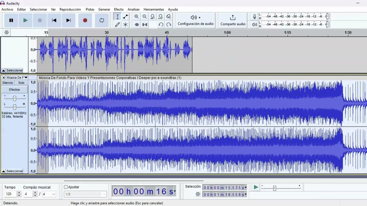
Task: Skip to end of project
Action: (x=68, y=20)
